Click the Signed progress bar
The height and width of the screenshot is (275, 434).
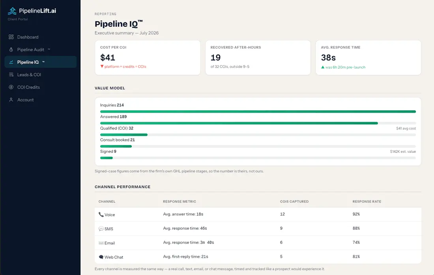tap(258, 158)
